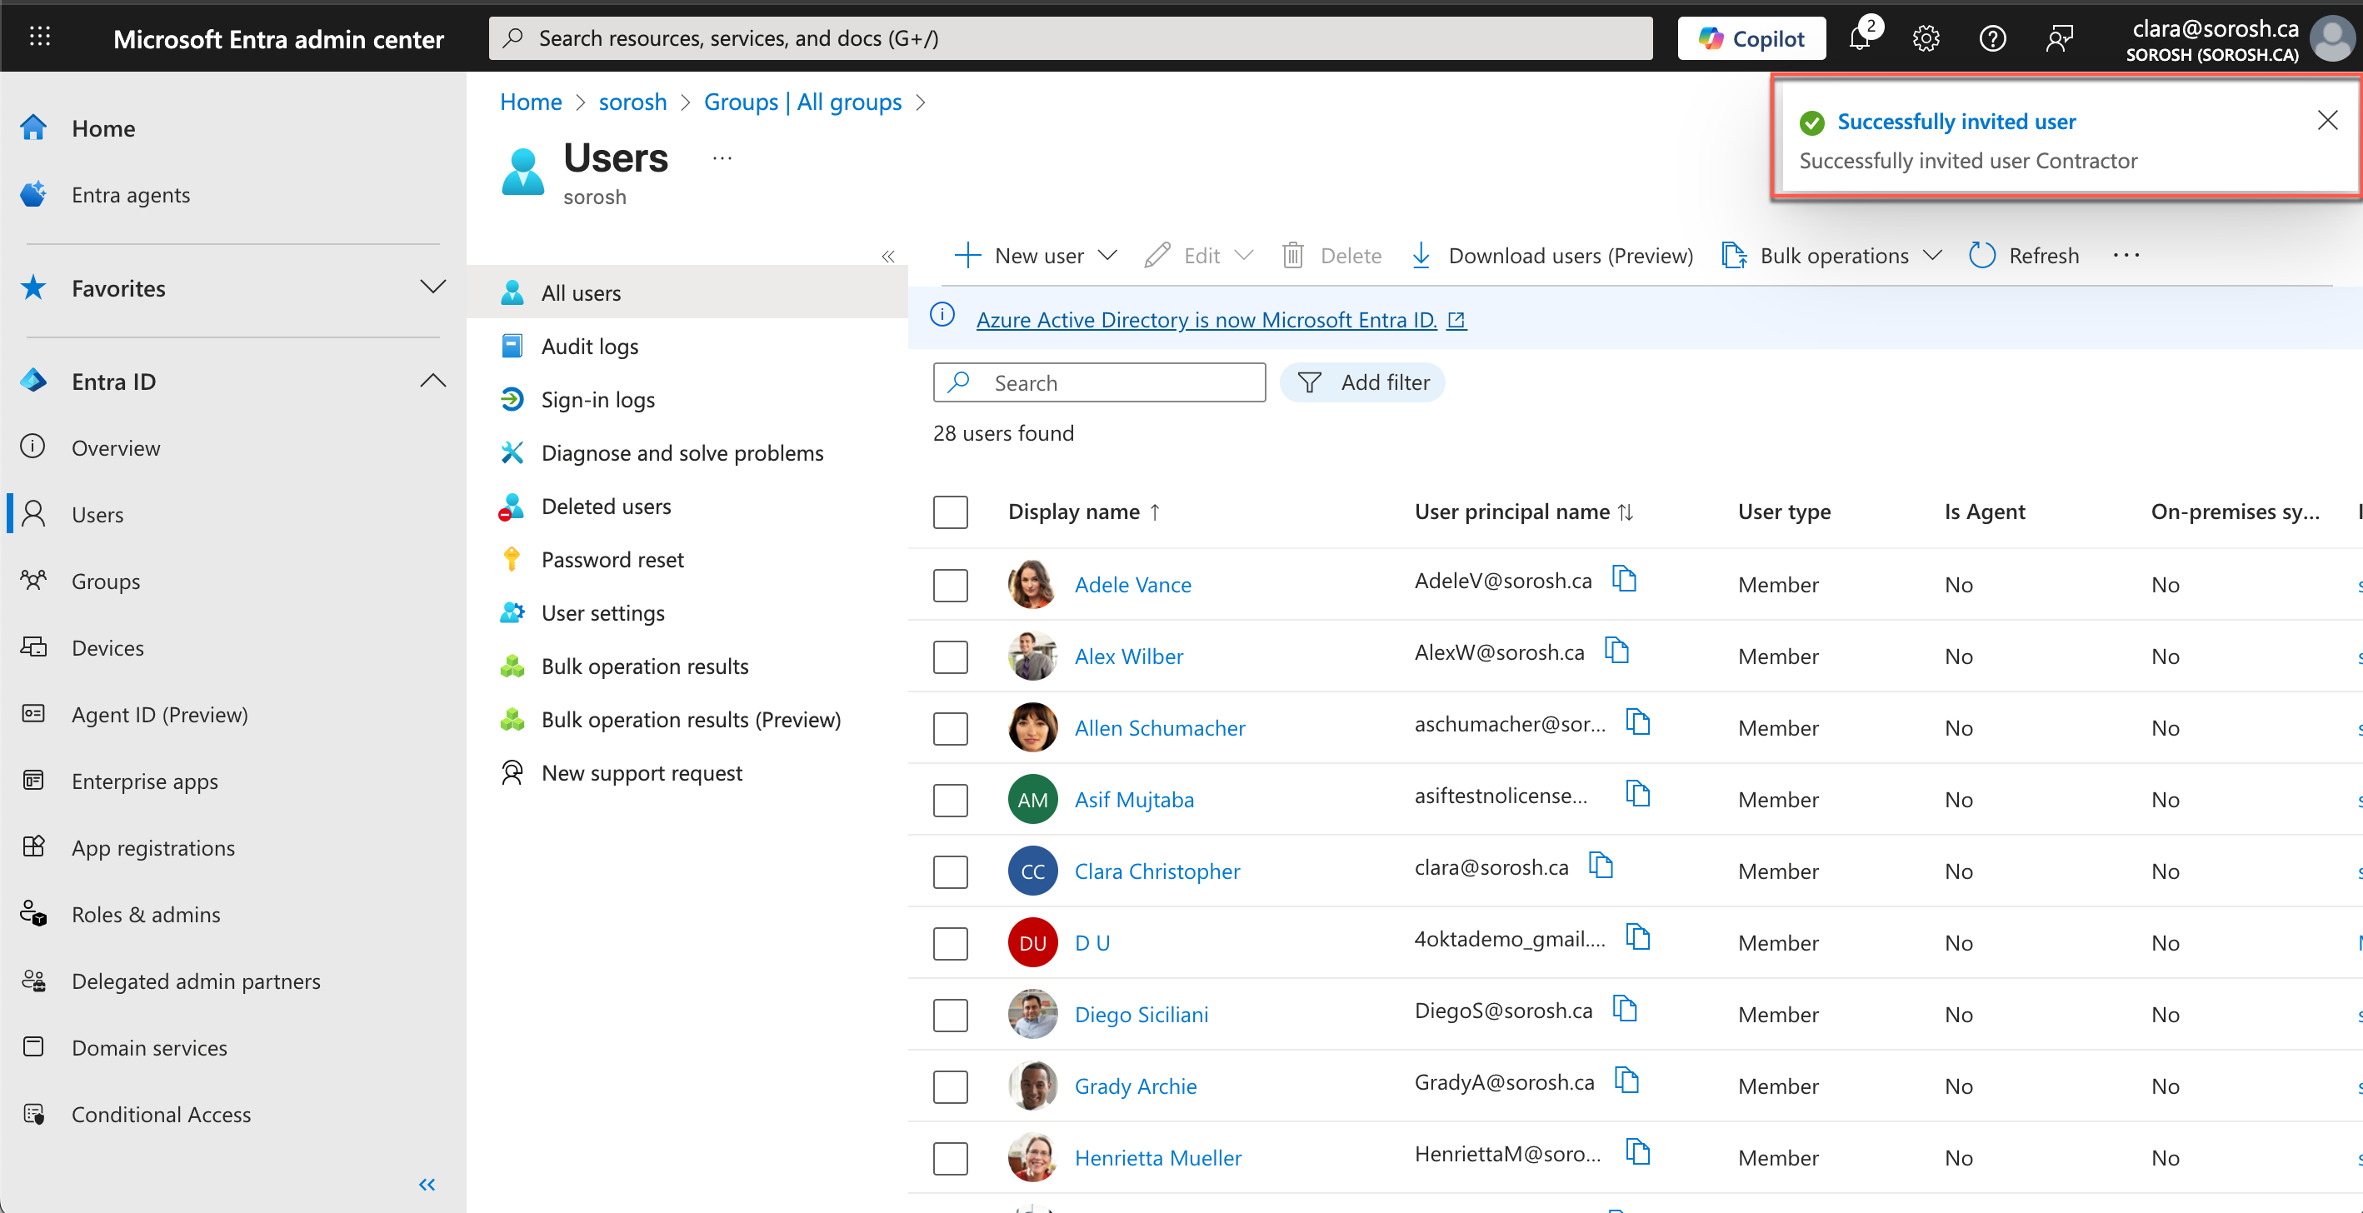Image resolution: width=2363 pixels, height=1213 pixels.
Task: Open portal settings gear icon
Action: [1926, 38]
